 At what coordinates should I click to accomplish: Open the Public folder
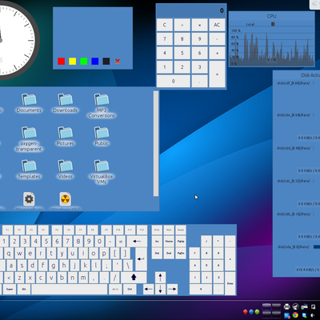(102, 136)
